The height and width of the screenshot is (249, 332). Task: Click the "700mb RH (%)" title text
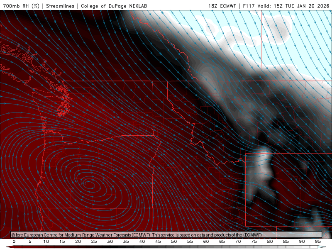(21, 6)
